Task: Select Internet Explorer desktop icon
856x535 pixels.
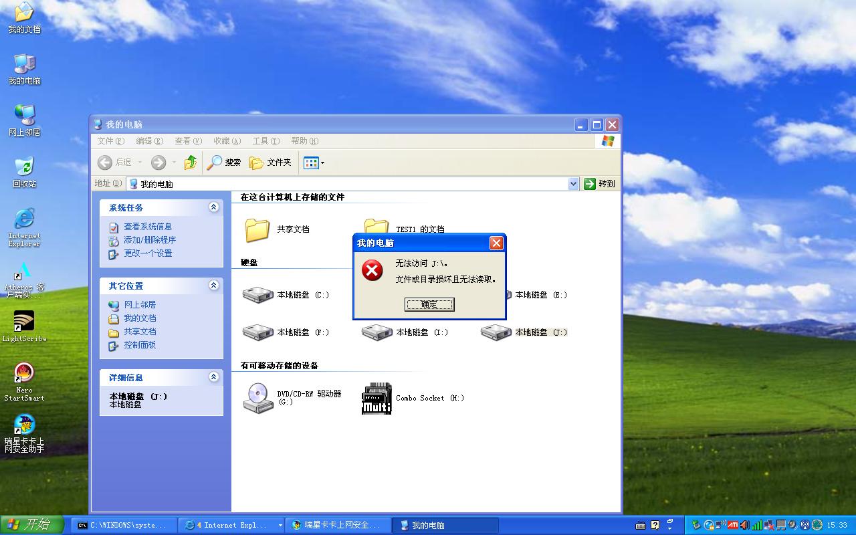Action: [x=24, y=227]
